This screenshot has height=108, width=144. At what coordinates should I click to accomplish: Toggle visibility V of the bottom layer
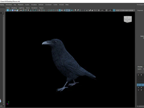(x=138, y=90)
